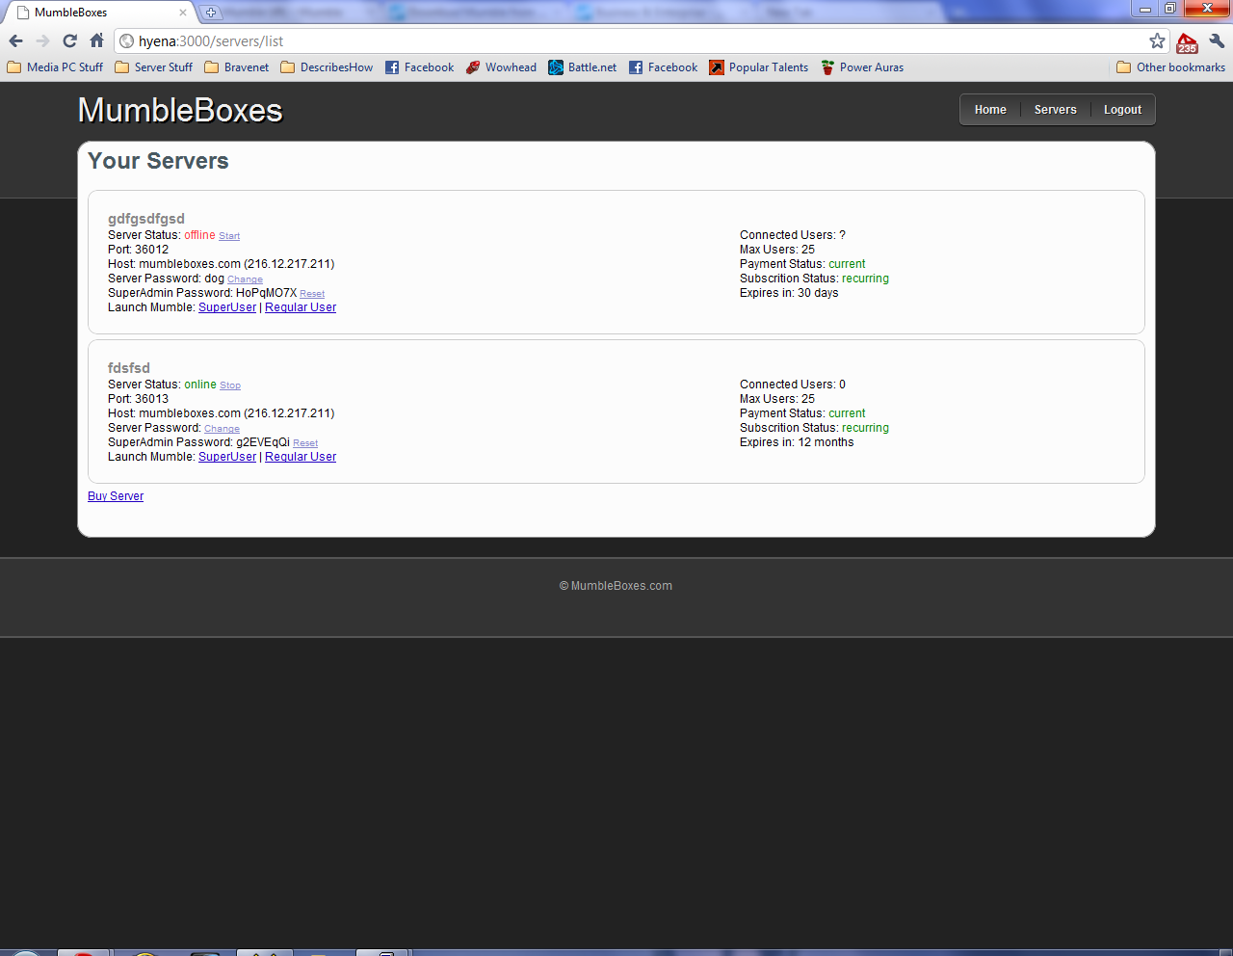Stop the online fdsfsd server

coord(230,385)
